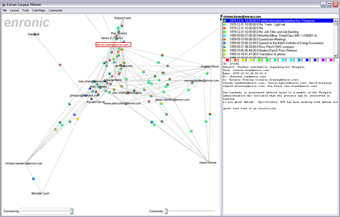
Task: Select the Ronald Carroll node
Action: click(x=95, y=102)
